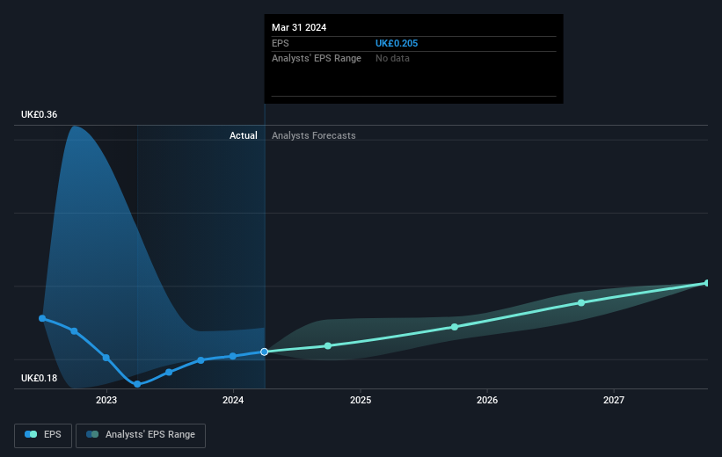Viewport: 722px width, 457px height.
Task: Click the EPS data point at start of 2023
Action: click(x=106, y=358)
